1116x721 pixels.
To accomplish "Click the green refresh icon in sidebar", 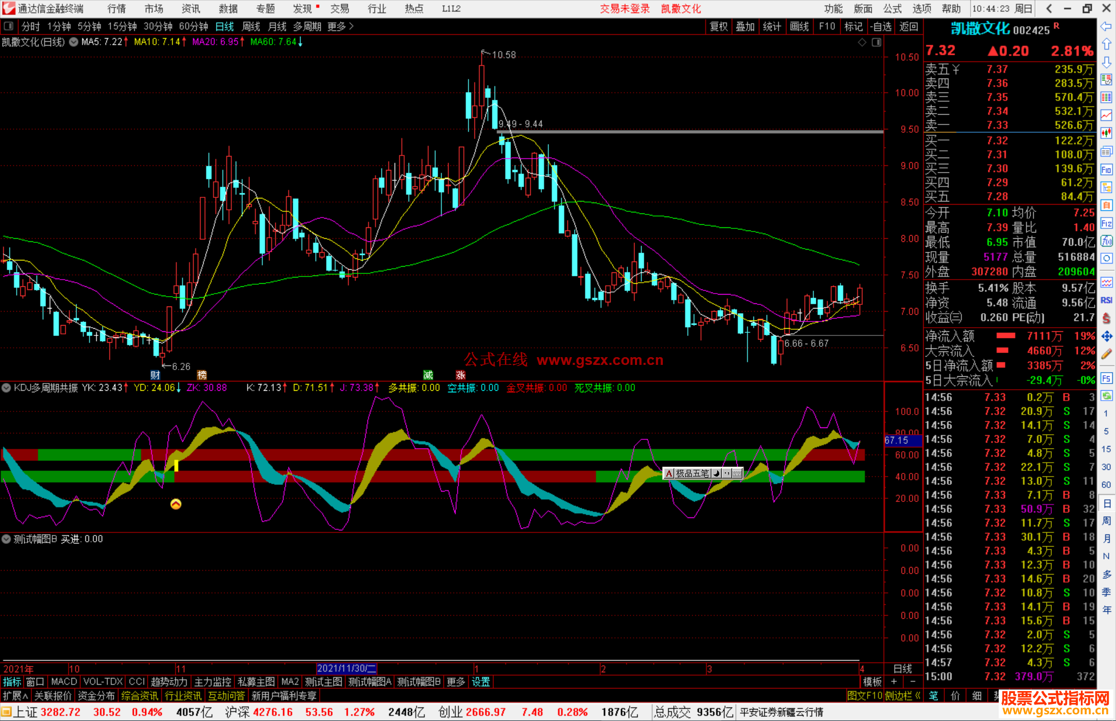I will [x=1106, y=395].
